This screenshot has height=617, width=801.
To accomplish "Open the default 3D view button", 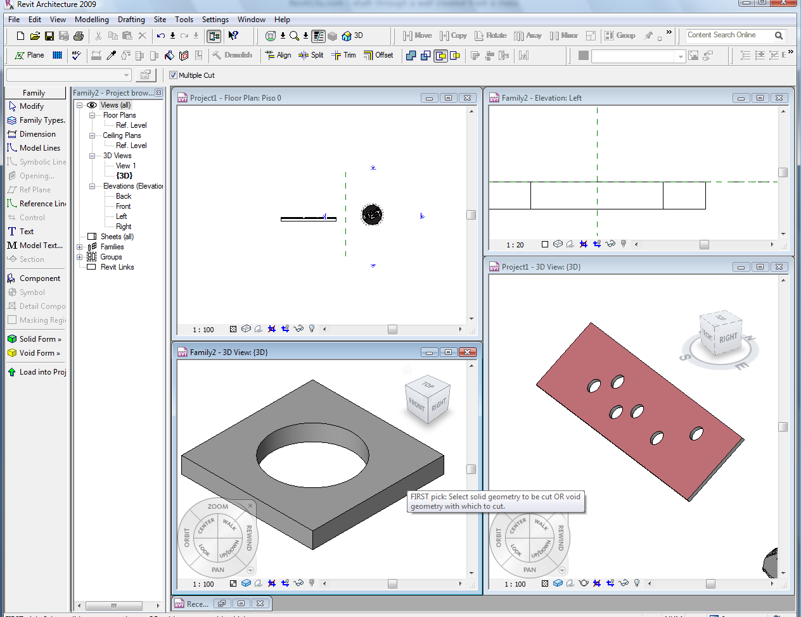I will [352, 36].
